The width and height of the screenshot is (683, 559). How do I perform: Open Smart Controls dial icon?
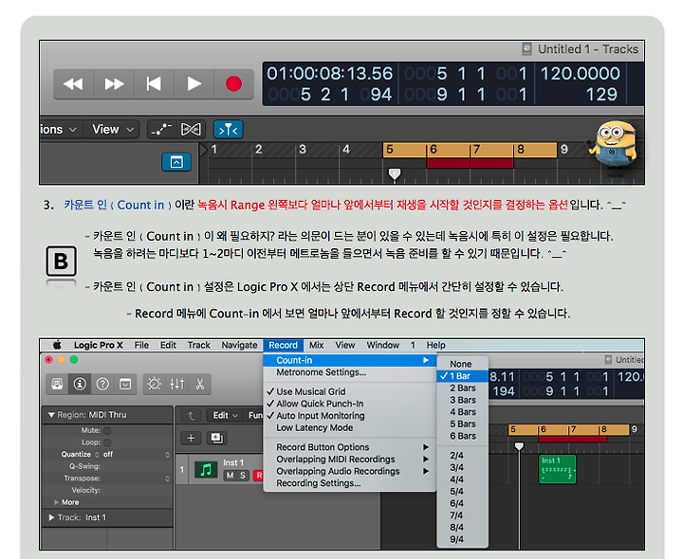155,384
